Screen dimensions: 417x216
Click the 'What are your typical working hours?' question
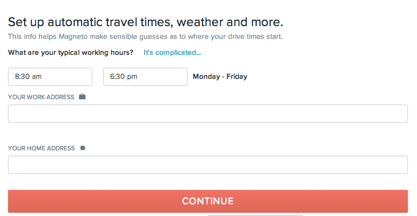70,53
